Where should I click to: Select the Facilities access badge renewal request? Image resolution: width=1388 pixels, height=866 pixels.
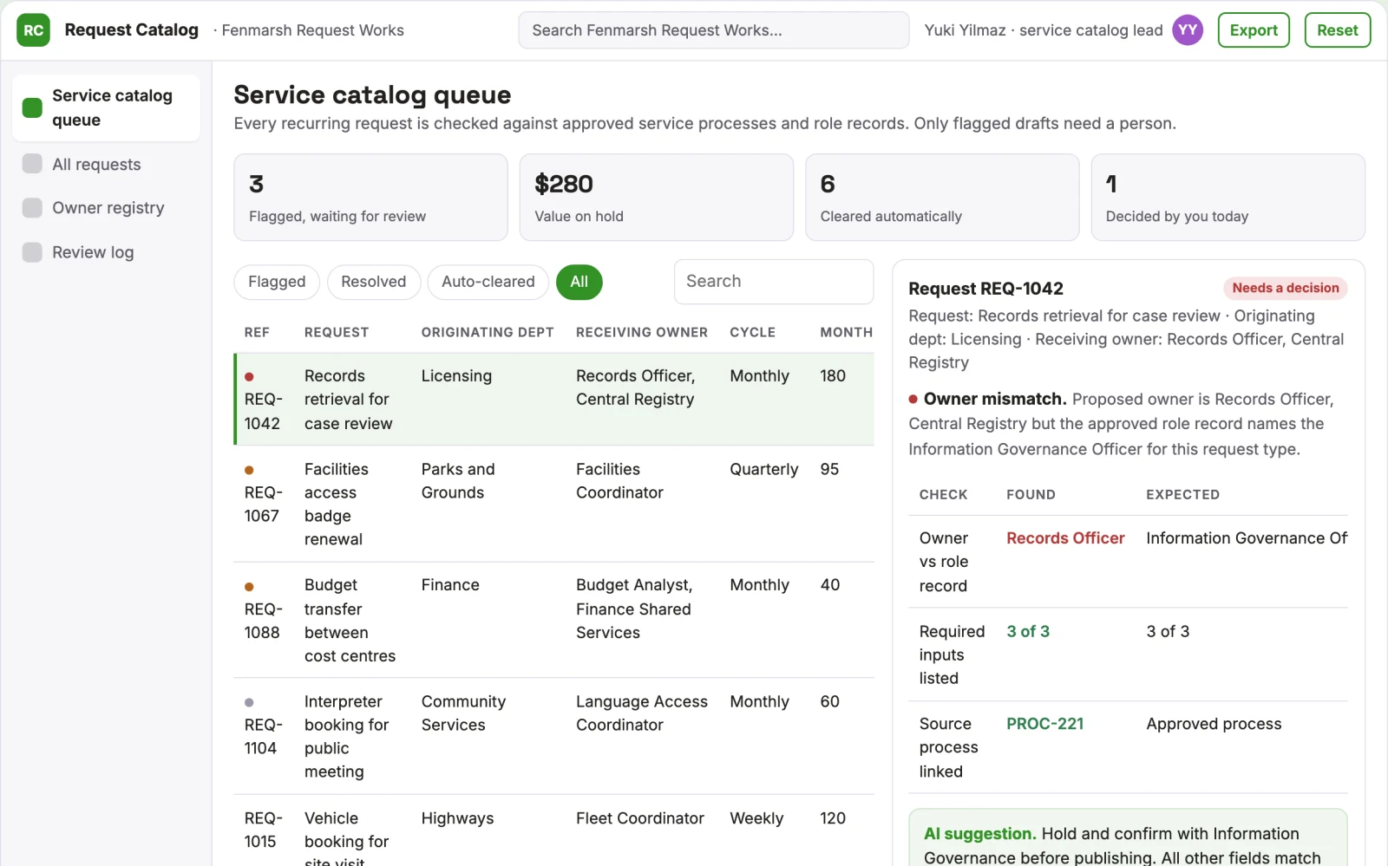coord(554,504)
